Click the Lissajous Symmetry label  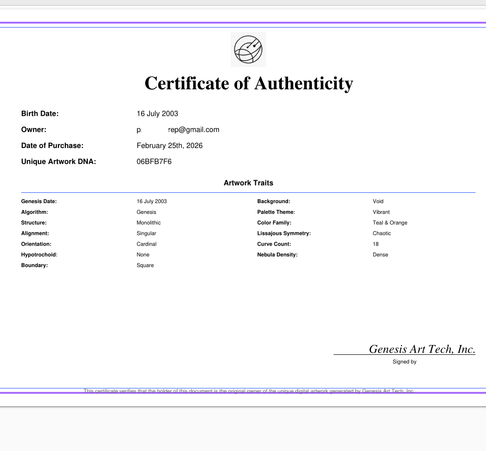pyautogui.click(x=284, y=233)
